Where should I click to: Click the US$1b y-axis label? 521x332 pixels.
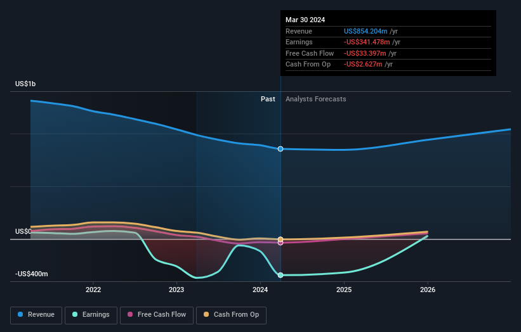[25, 84]
